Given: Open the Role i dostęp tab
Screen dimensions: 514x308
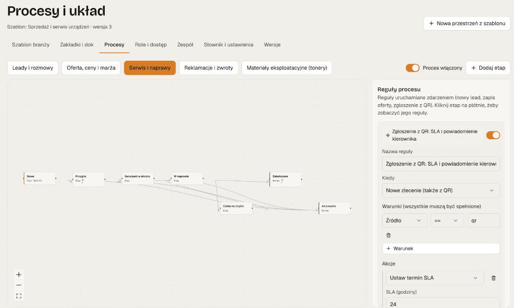Looking at the screenshot, I should pos(151,44).
